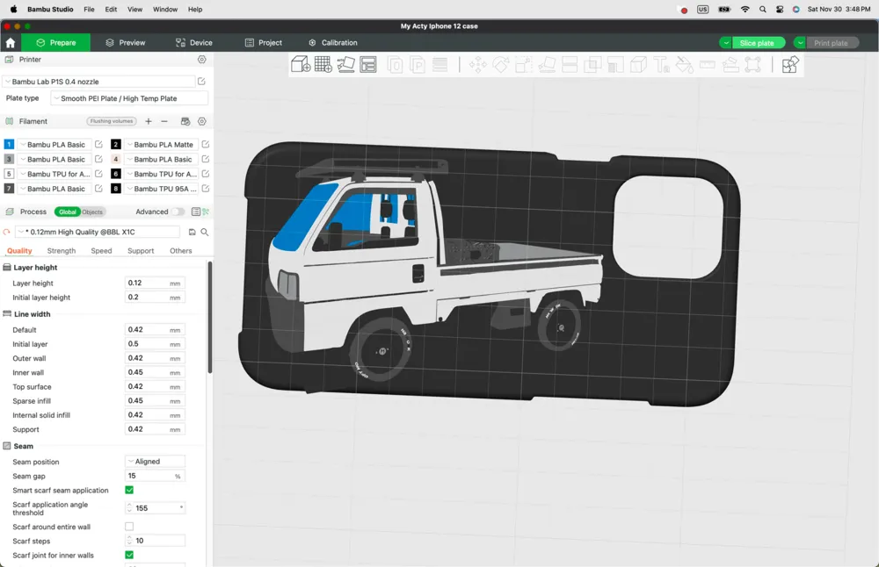Toggle the Advanced settings switch
879x567 pixels.
(178, 212)
